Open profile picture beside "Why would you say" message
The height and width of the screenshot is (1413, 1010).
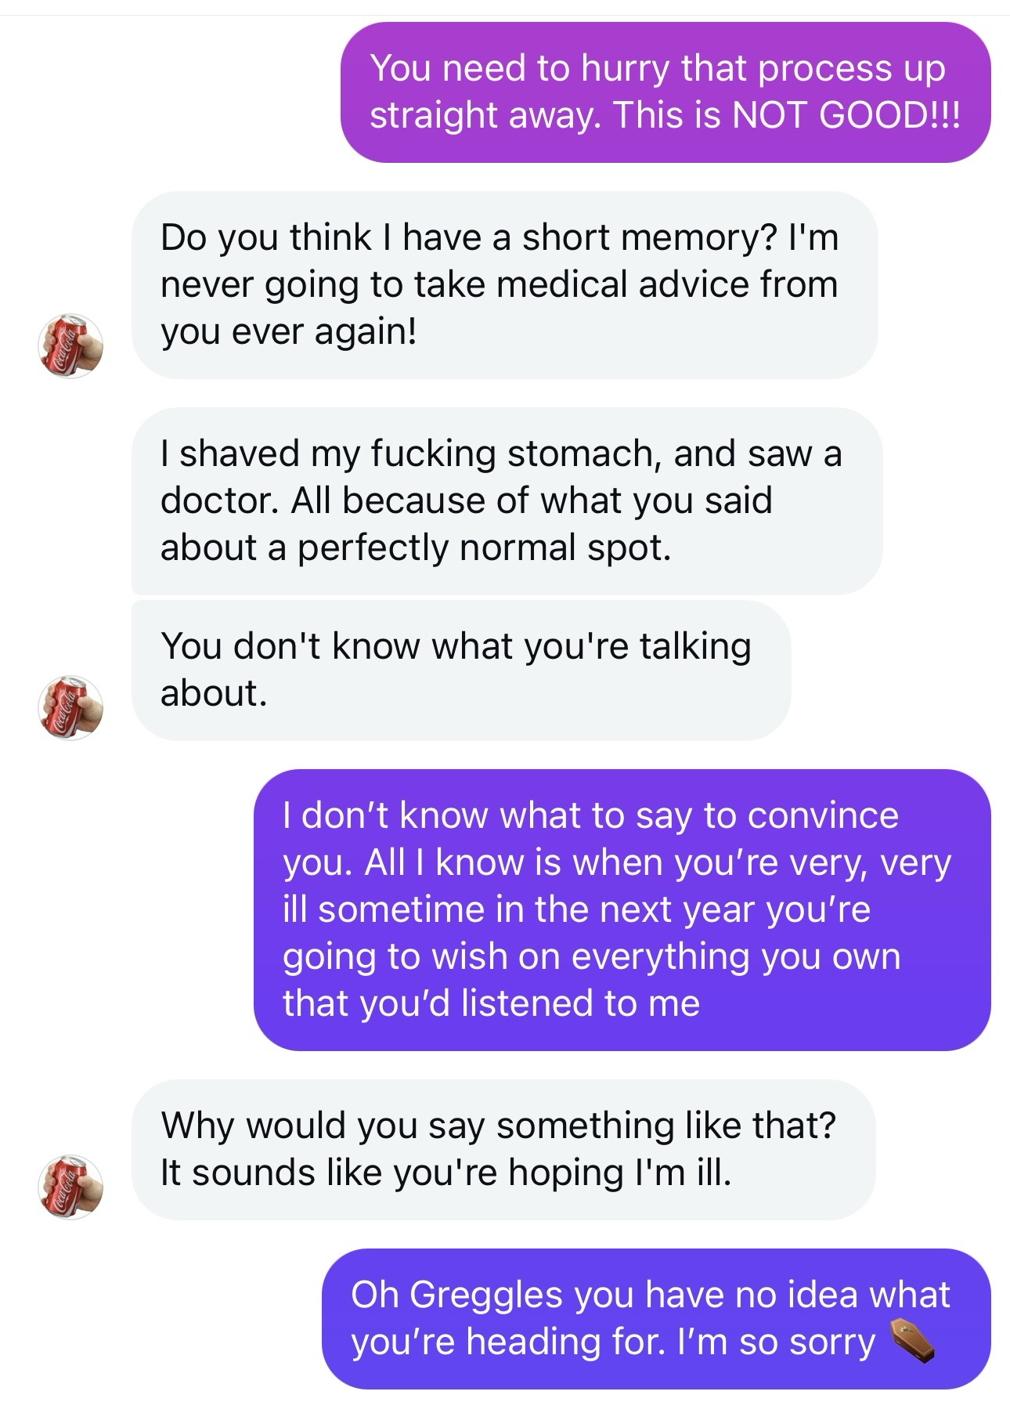click(x=70, y=1186)
